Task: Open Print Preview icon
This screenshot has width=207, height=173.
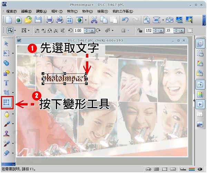Action: point(59,20)
